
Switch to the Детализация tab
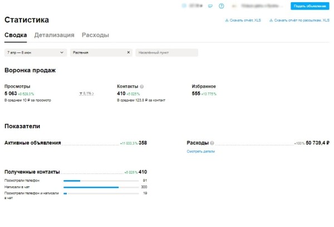tap(54, 35)
